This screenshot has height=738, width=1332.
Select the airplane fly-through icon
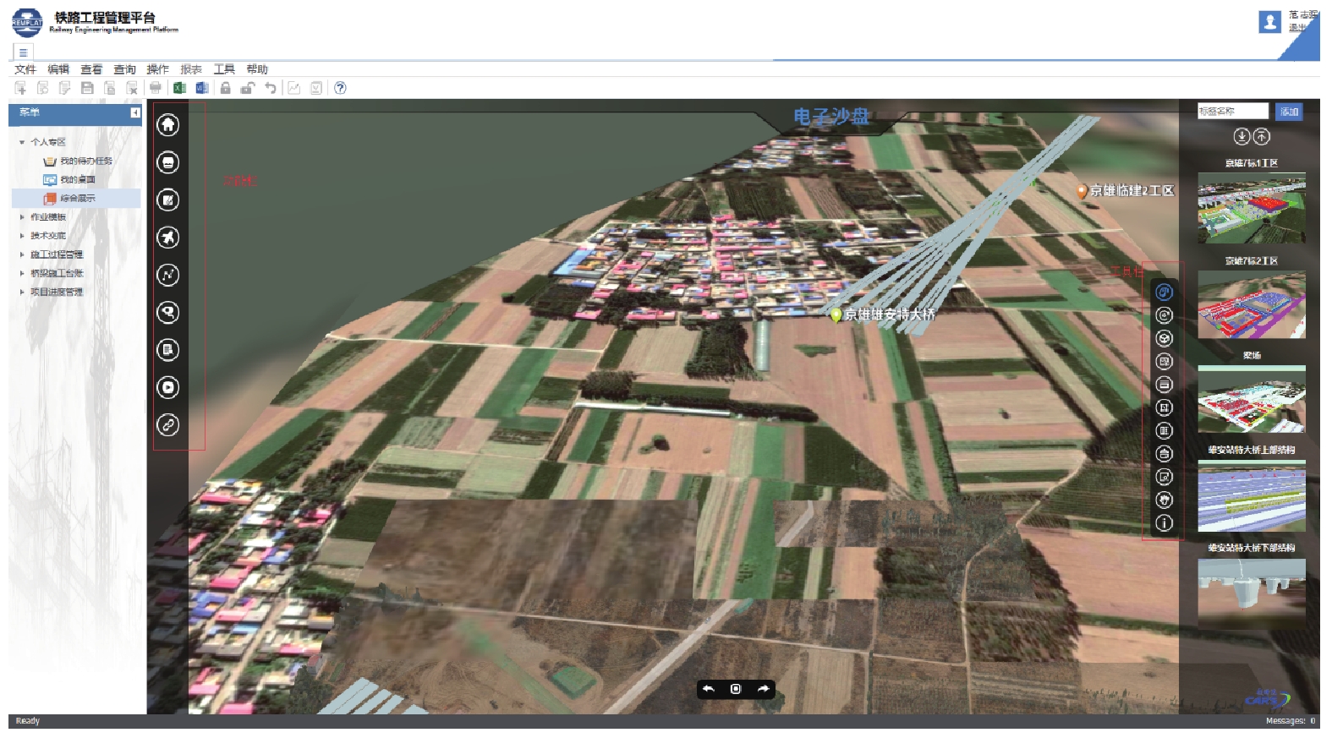coord(168,238)
